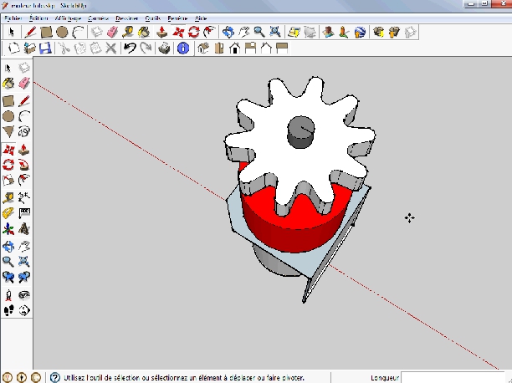Switch to the Isometric view
This screenshot has width=512, height=383.
(203, 49)
